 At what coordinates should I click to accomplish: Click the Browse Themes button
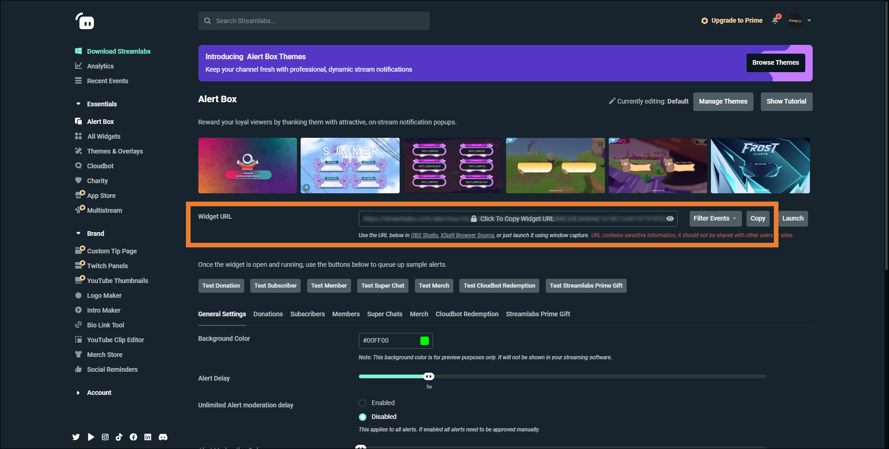776,63
